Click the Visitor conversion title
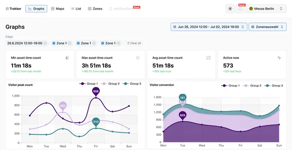The height and width of the screenshot is (150, 292). [x=162, y=85]
